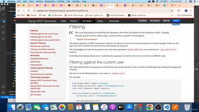Open History menu in menu bar
The height and width of the screenshot is (112, 199).
39,1
